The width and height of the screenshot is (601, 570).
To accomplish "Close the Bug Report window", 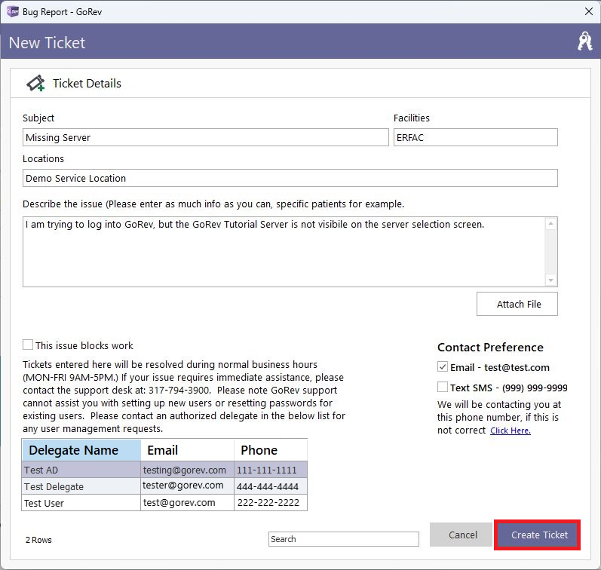I will (x=589, y=11).
